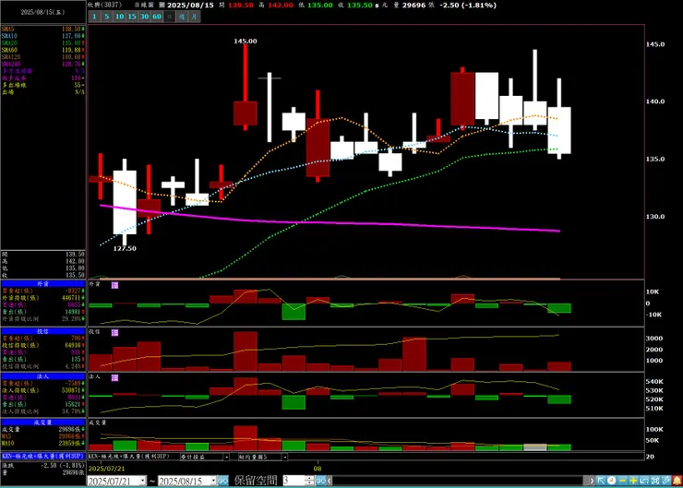Image resolution: width=683 pixels, height=488 pixels.
Task: Click the SMA10 legend row
Action: coord(43,36)
